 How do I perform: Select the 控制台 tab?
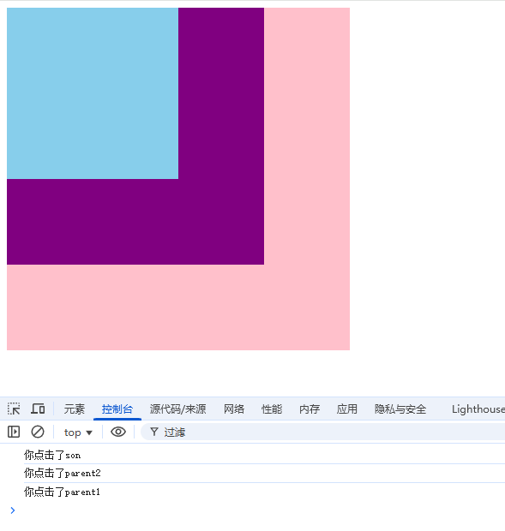[x=117, y=409]
